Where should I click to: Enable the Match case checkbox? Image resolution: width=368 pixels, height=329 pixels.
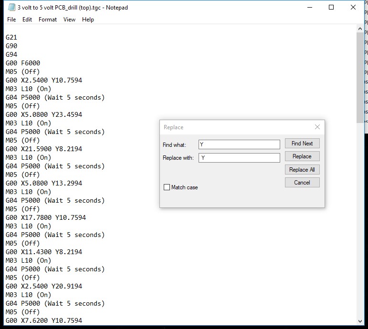(x=167, y=187)
